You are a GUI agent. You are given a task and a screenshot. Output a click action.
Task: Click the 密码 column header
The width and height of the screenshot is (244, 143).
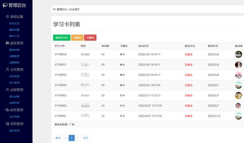tap(83, 46)
